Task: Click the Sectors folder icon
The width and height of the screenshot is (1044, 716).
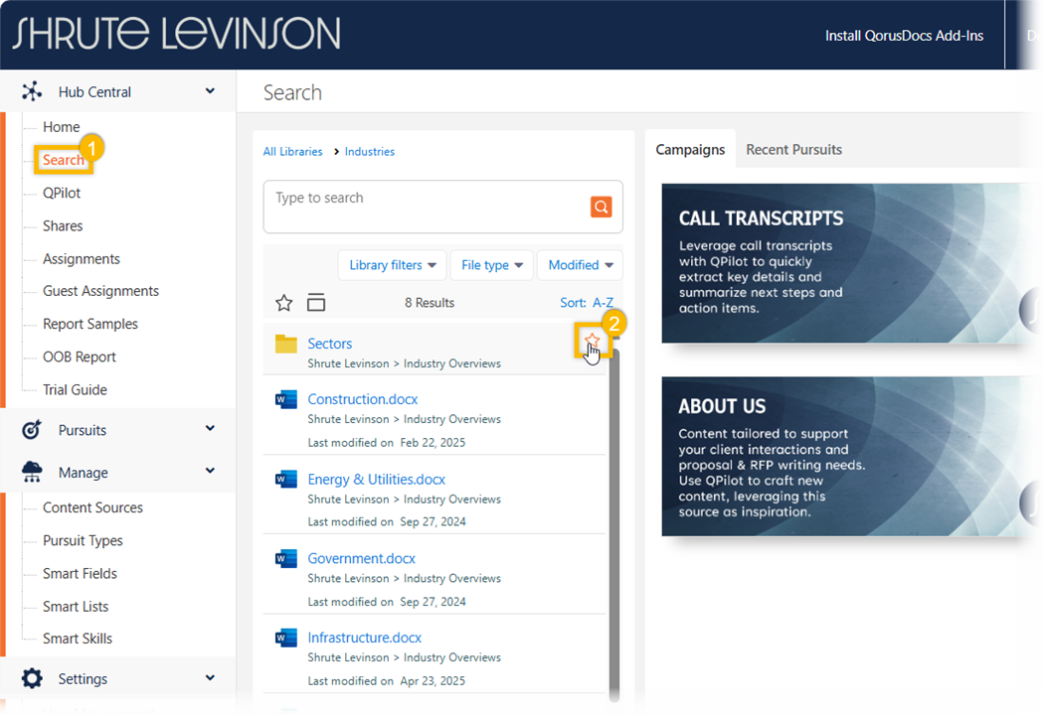Action: point(286,344)
